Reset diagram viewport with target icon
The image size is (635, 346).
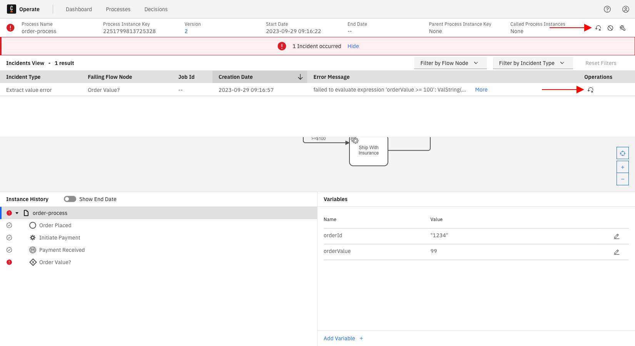[x=622, y=153]
